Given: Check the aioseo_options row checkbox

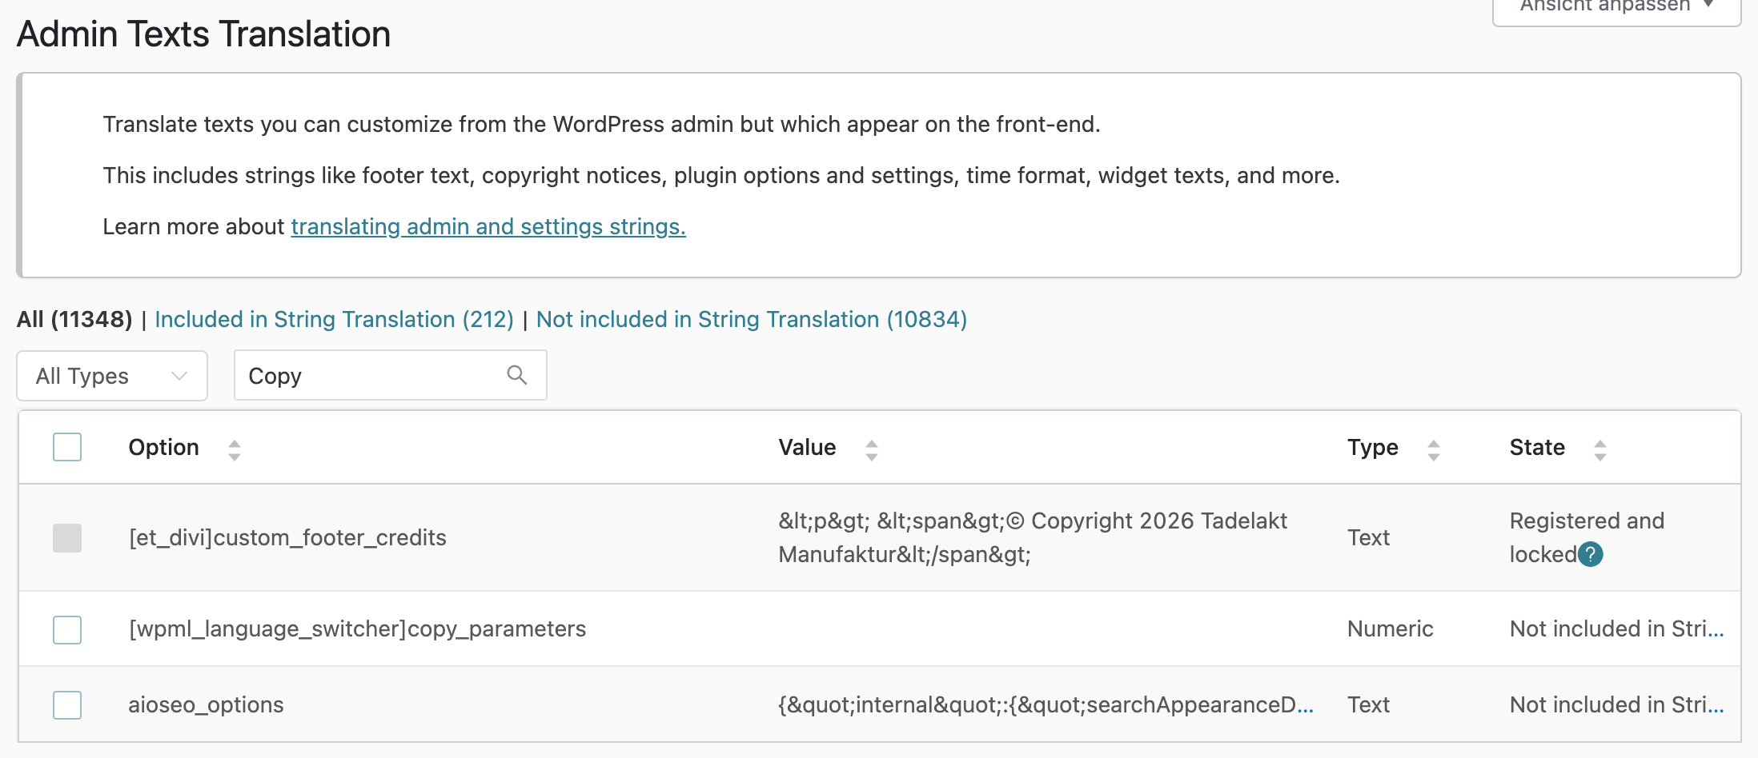Looking at the screenshot, I should [67, 704].
